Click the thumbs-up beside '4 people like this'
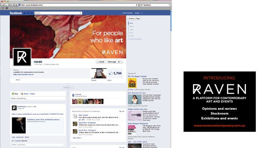This screenshot has width=269, height=148. pos(13,141)
